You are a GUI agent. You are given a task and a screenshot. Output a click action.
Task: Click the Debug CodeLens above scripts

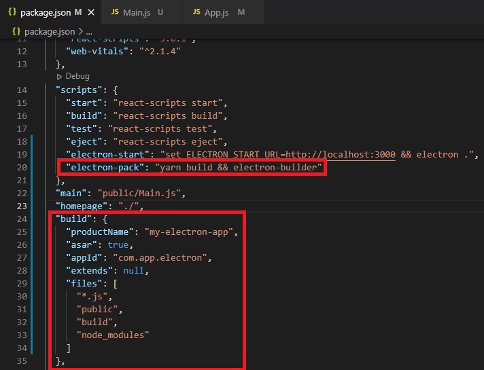pyautogui.click(x=77, y=76)
